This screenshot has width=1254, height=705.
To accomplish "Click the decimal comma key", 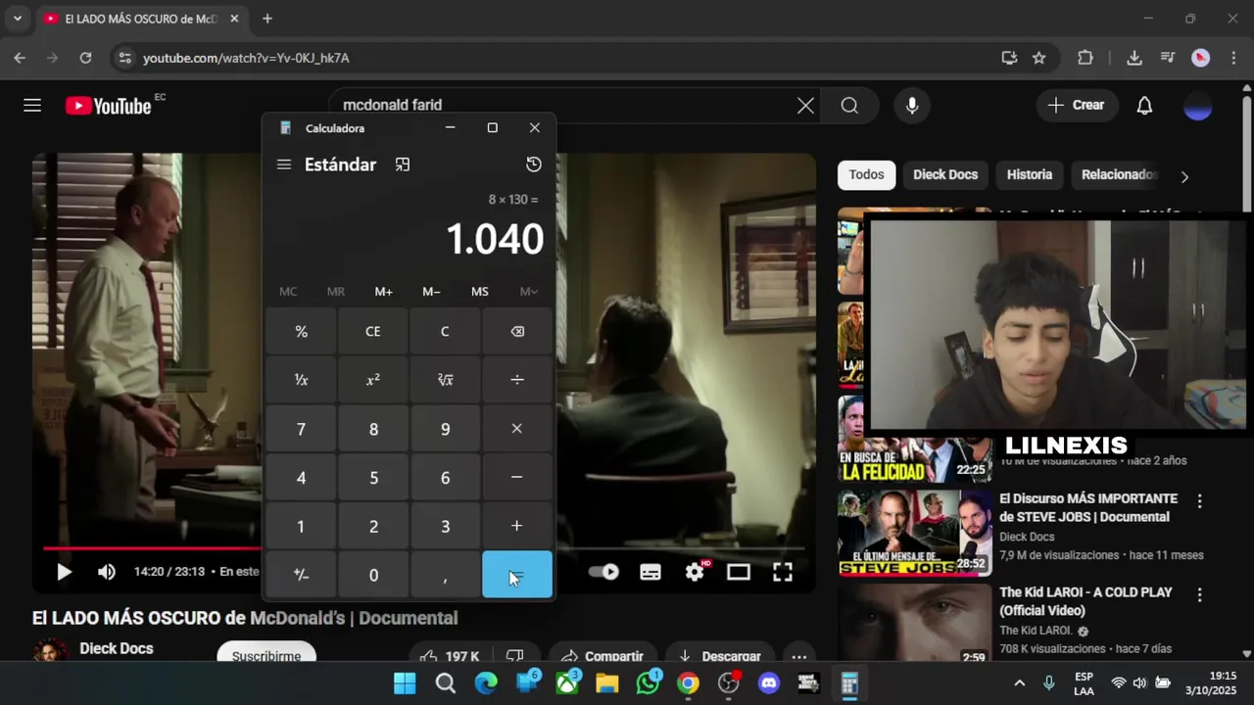I will [x=445, y=575].
